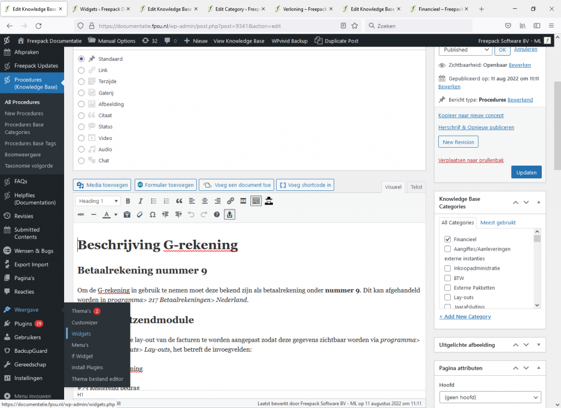Click the Media toevoegen button
Image resolution: width=561 pixels, height=408 pixels.
click(x=102, y=185)
